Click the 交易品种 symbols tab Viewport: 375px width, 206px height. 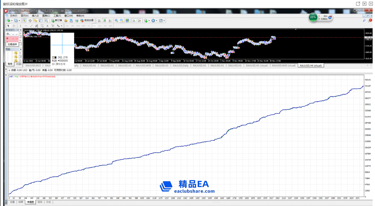12,44
